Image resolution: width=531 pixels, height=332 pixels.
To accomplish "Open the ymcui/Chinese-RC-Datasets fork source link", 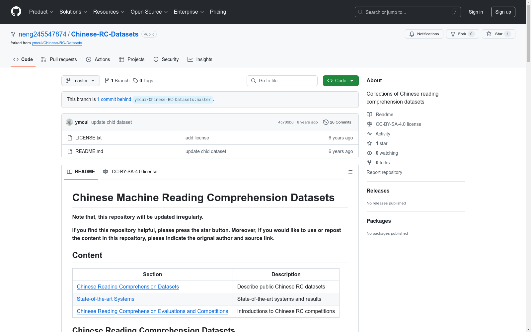I will (57, 43).
